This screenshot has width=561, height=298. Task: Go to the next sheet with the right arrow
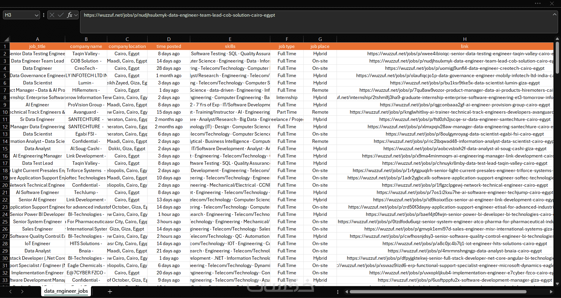(x=22, y=292)
